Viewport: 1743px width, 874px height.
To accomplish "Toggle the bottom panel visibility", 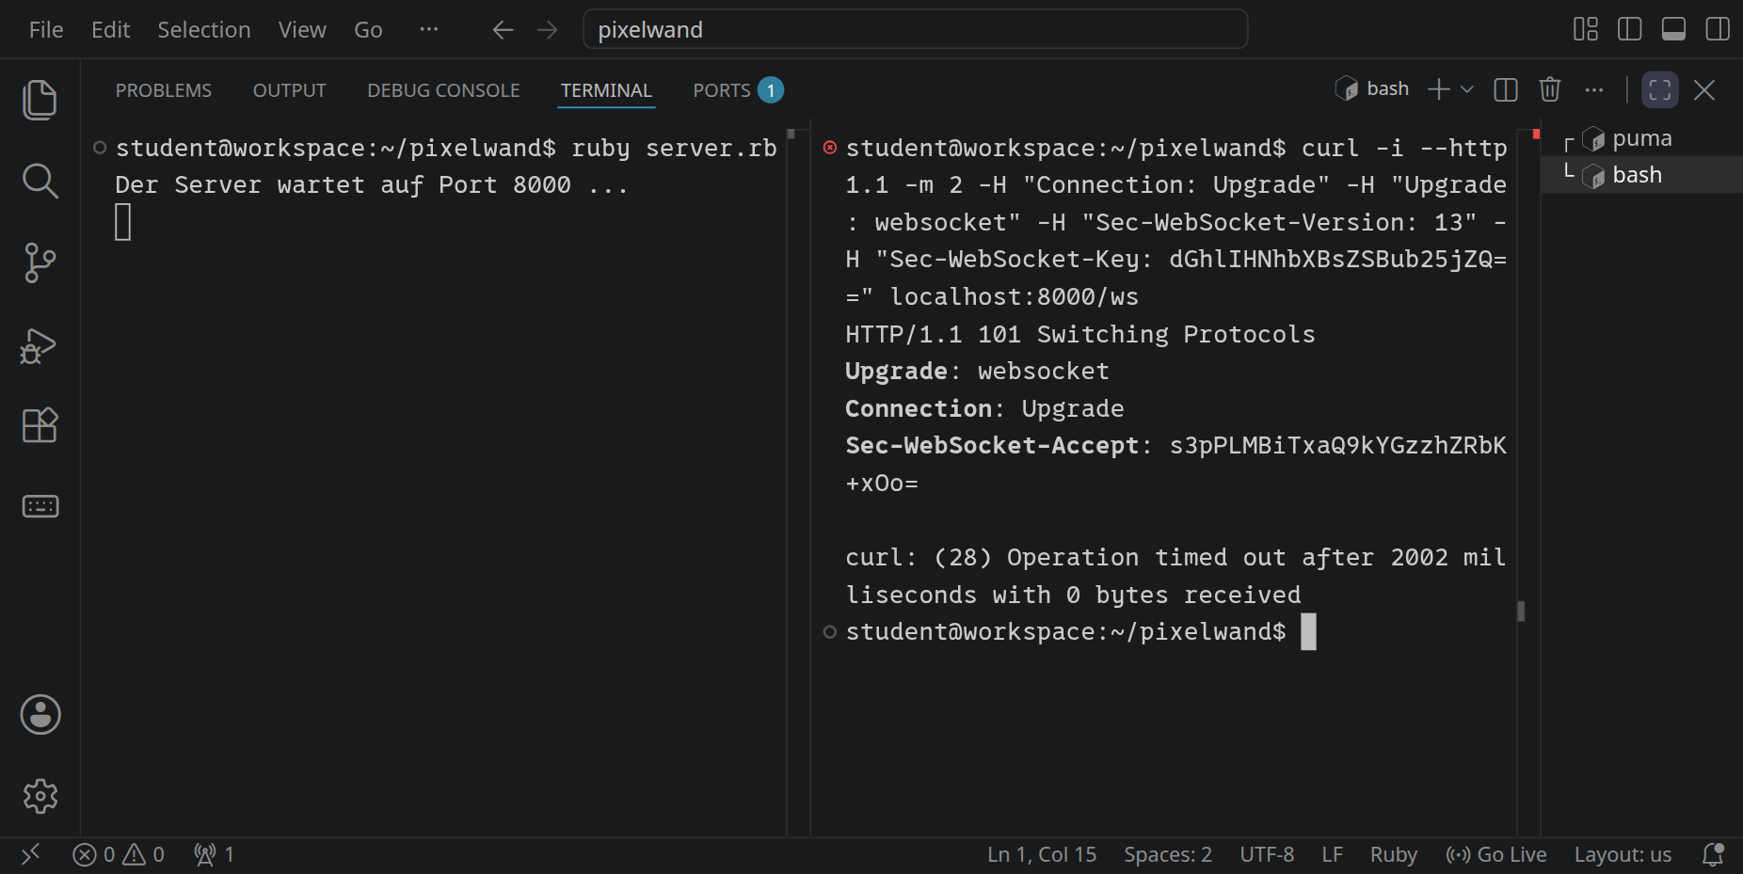I will click(1674, 29).
